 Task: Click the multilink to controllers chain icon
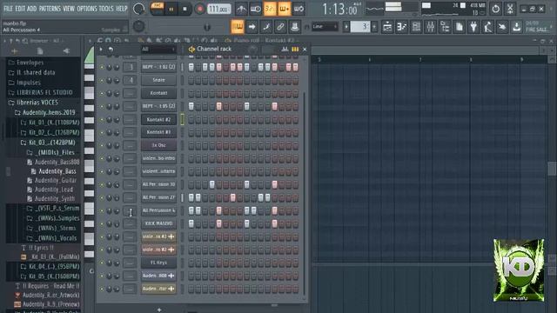(x=280, y=27)
